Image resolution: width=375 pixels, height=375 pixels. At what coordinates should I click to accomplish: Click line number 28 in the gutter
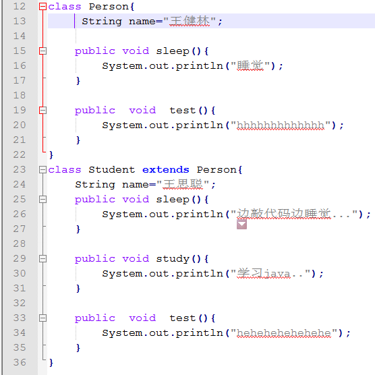click(20, 243)
